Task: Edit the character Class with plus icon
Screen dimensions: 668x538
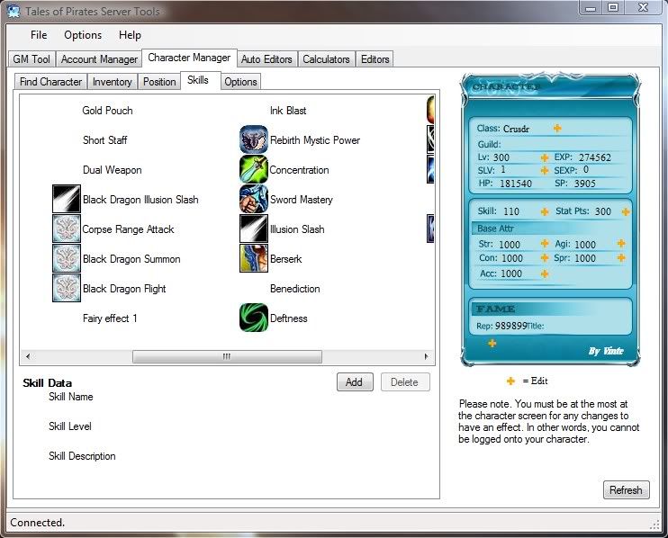Action: 557,128
